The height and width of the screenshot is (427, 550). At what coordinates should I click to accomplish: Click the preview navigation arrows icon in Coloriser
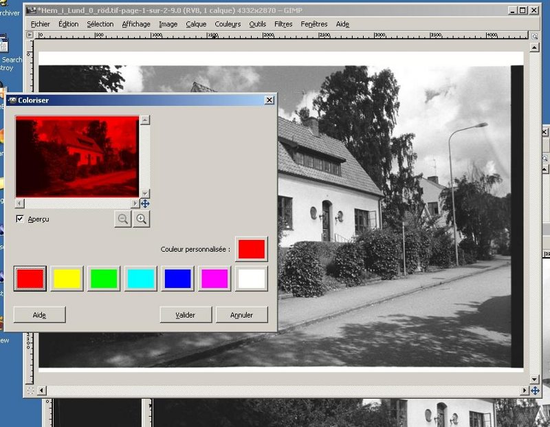click(x=145, y=204)
